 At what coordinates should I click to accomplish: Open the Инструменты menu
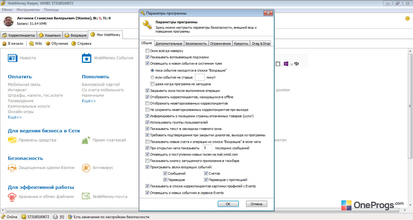pyautogui.click(x=28, y=10)
